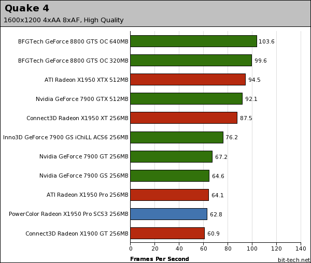Image resolution: width=311 pixels, height=263 pixels.
Task: Click the red bar valued 64.1
Action: pyautogui.click(x=169, y=195)
